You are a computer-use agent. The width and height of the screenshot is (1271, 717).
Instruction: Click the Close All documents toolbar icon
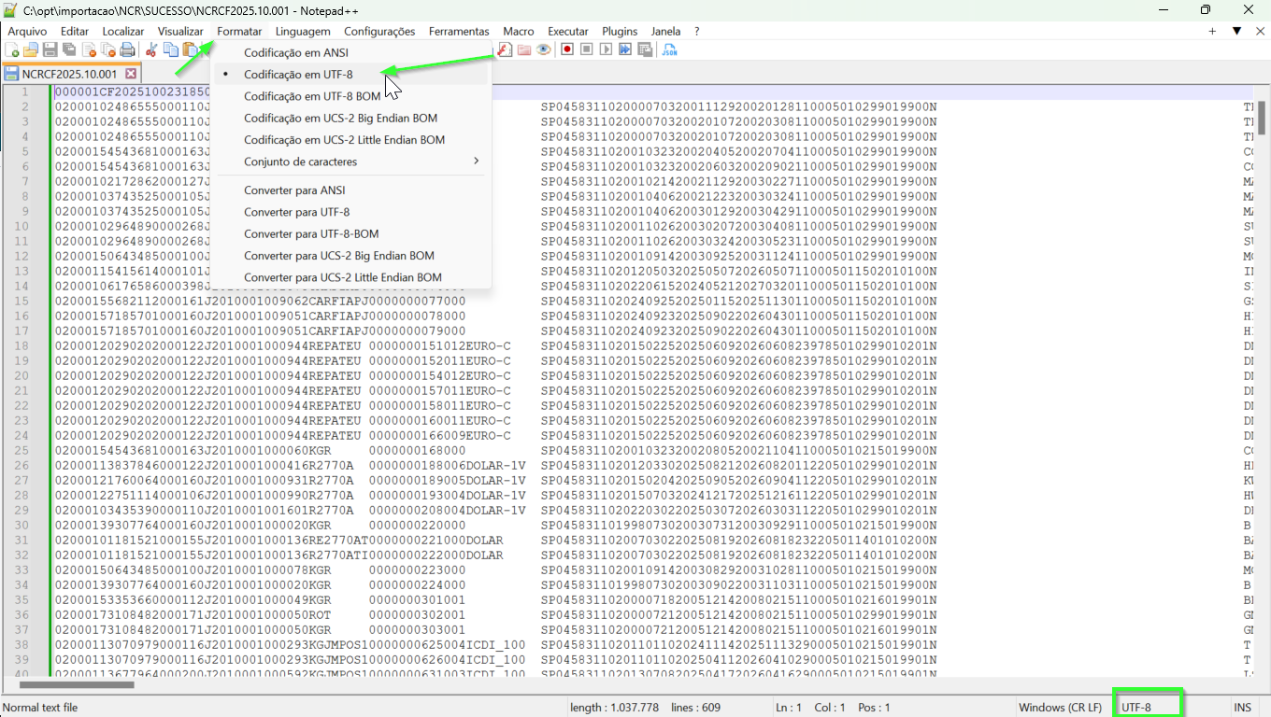point(108,49)
